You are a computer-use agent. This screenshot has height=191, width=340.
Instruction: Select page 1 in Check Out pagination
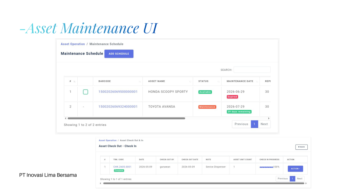[x=292, y=179]
